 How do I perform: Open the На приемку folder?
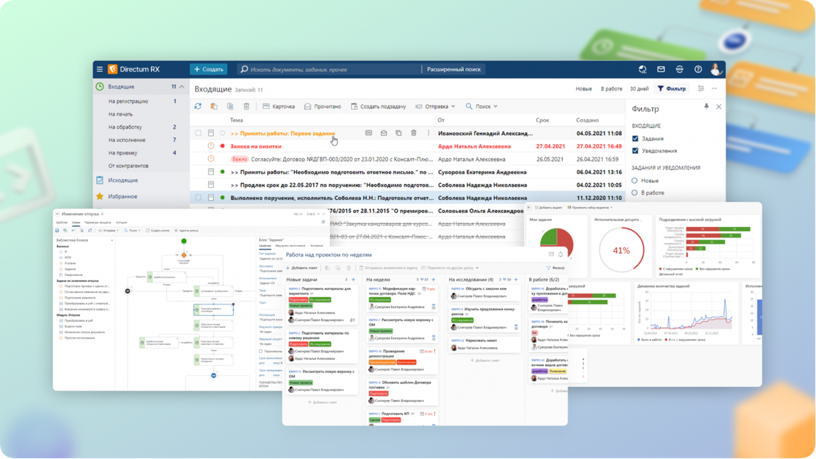tap(123, 153)
